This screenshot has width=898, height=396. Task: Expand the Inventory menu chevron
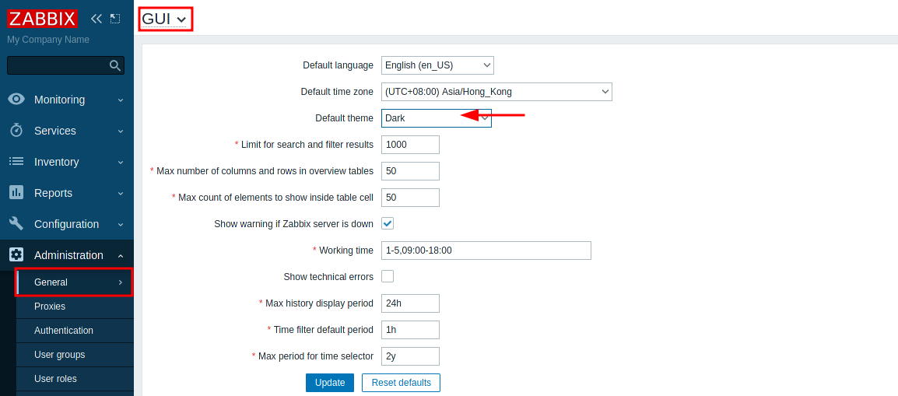(x=121, y=162)
